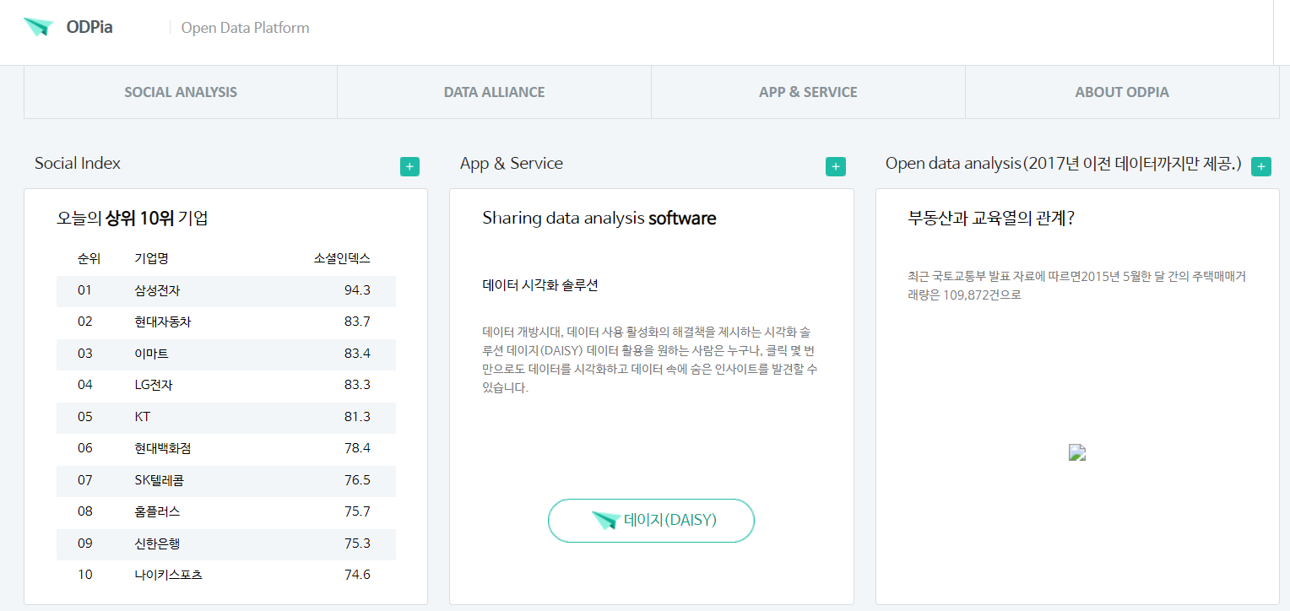Click the Open Data Platform tagline

pos(245,28)
